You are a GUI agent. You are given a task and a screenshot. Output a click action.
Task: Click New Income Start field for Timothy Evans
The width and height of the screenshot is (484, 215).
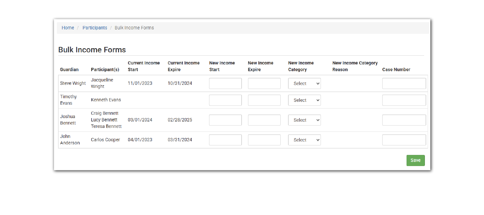pyautogui.click(x=225, y=100)
